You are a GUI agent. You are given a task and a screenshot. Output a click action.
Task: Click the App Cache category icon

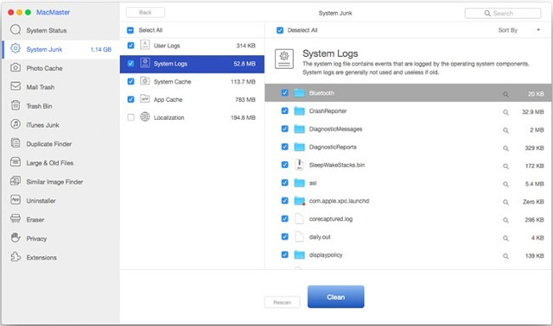pos(144,99)
